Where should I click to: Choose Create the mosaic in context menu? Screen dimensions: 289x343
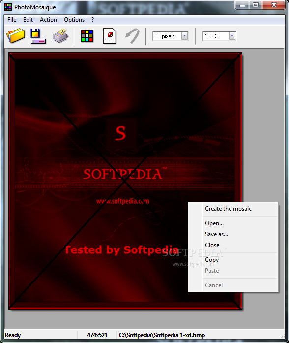click(x=233, y=209)
